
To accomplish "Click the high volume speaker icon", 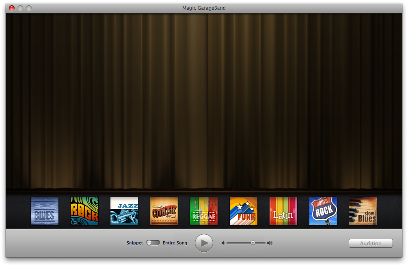I will pyautogui.click(x=270, y=243).
